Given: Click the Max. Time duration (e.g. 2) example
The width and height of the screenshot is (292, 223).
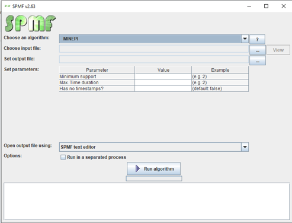Looking at the screenshot, I should 220,82.
